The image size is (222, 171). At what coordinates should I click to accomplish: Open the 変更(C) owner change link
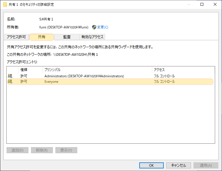(103, 27)
